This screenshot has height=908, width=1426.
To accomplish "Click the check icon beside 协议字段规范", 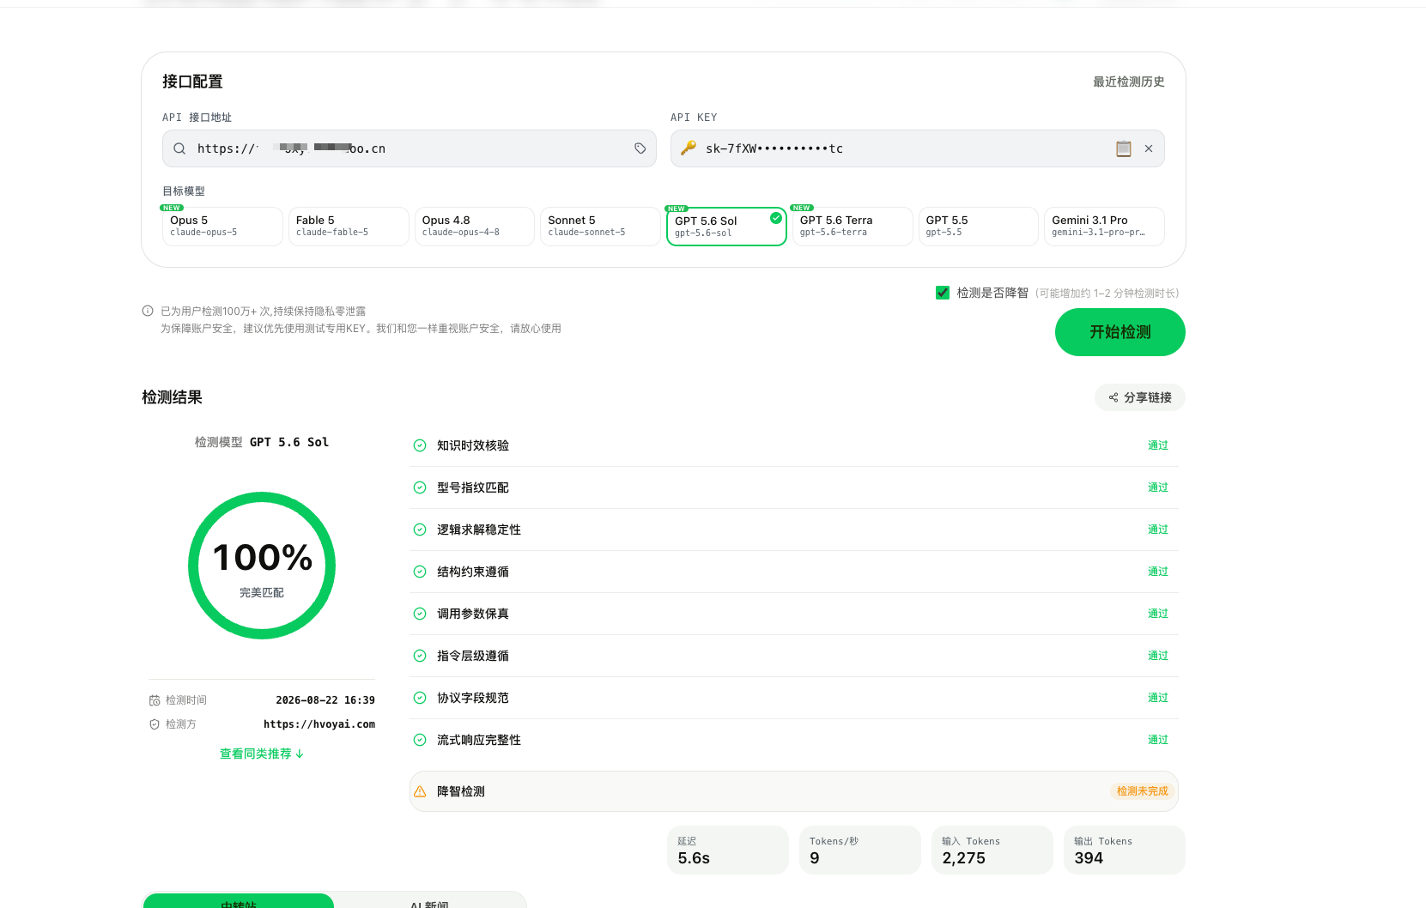I will 420,698.
